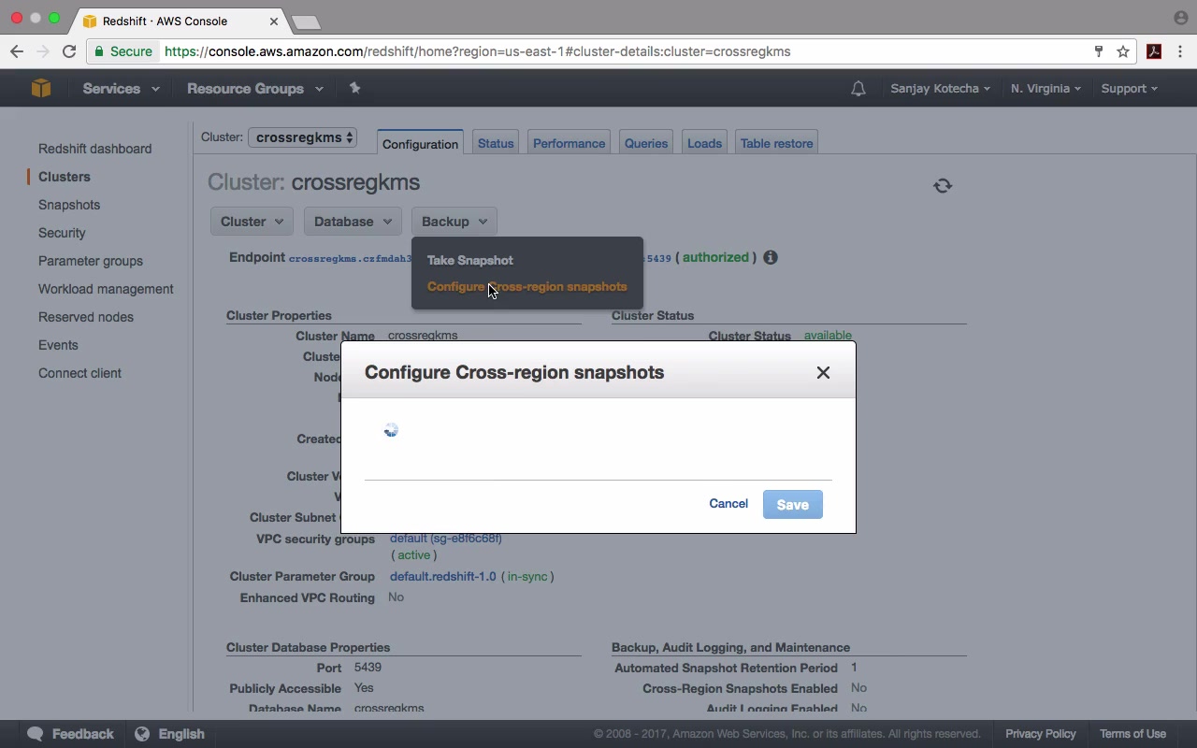Screen dimensions: 1197x748
Task: Open Parameter groups in the sidebar
Action: coord(91,261)
